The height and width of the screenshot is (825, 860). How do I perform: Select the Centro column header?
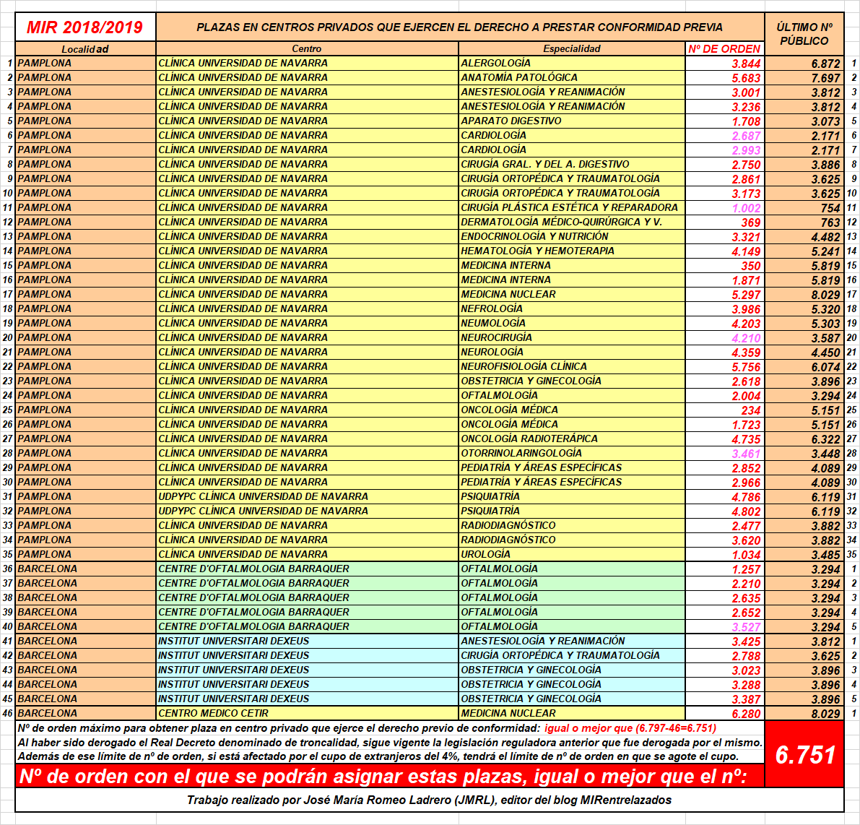307,49
